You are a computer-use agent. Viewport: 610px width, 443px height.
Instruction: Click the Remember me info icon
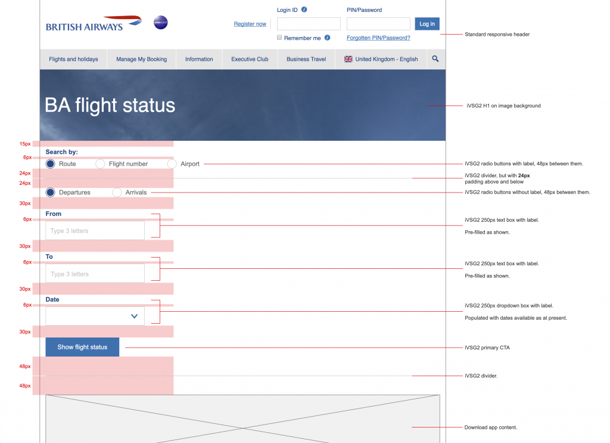pos(327,38)
